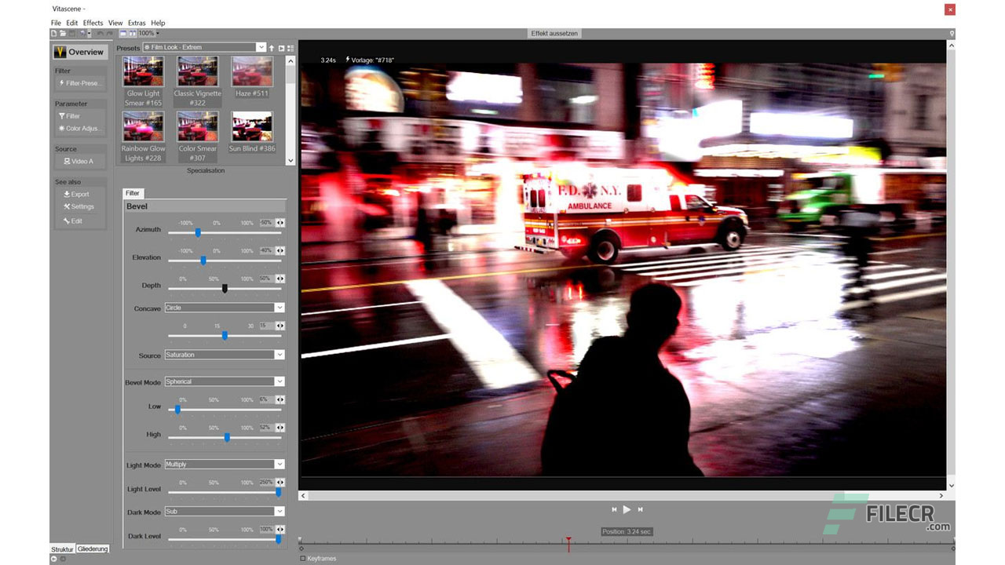Viewport: 1005px width, 565px height.
Task: Select Video A source
Action: pos(78,162)
